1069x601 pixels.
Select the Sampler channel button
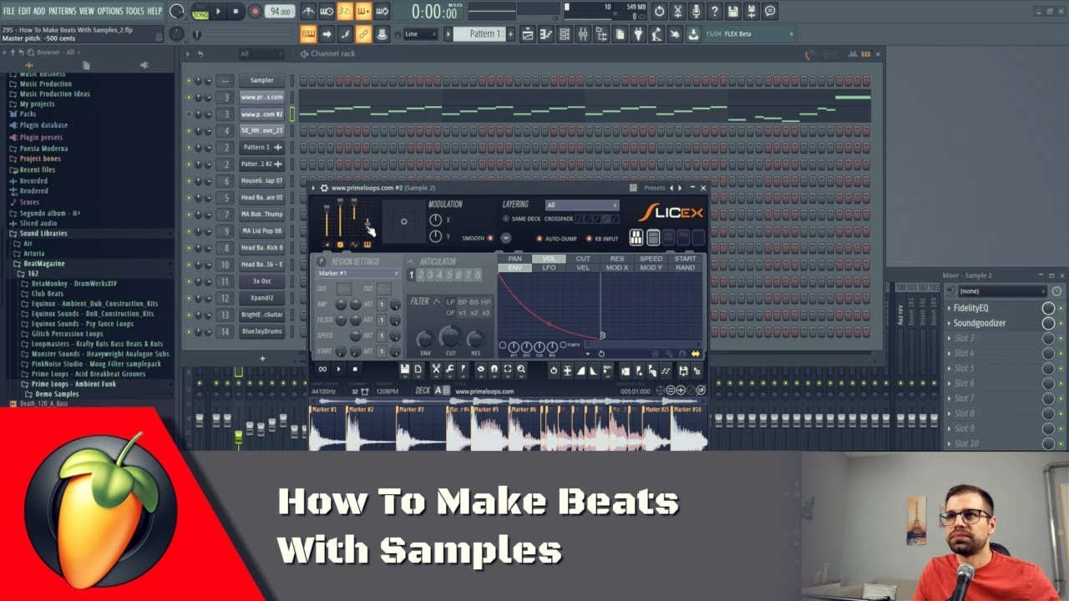coord(261,80)
